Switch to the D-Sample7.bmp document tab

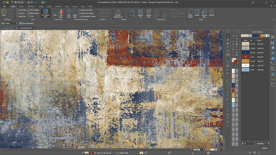[x=8, y=28]
